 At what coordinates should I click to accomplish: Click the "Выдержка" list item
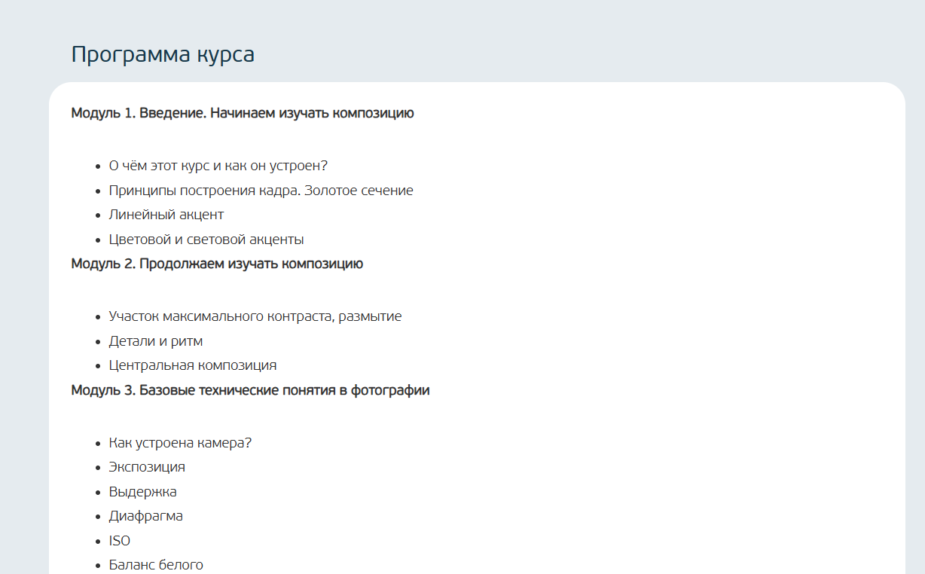pyautogui.click(x=143, y=492)
